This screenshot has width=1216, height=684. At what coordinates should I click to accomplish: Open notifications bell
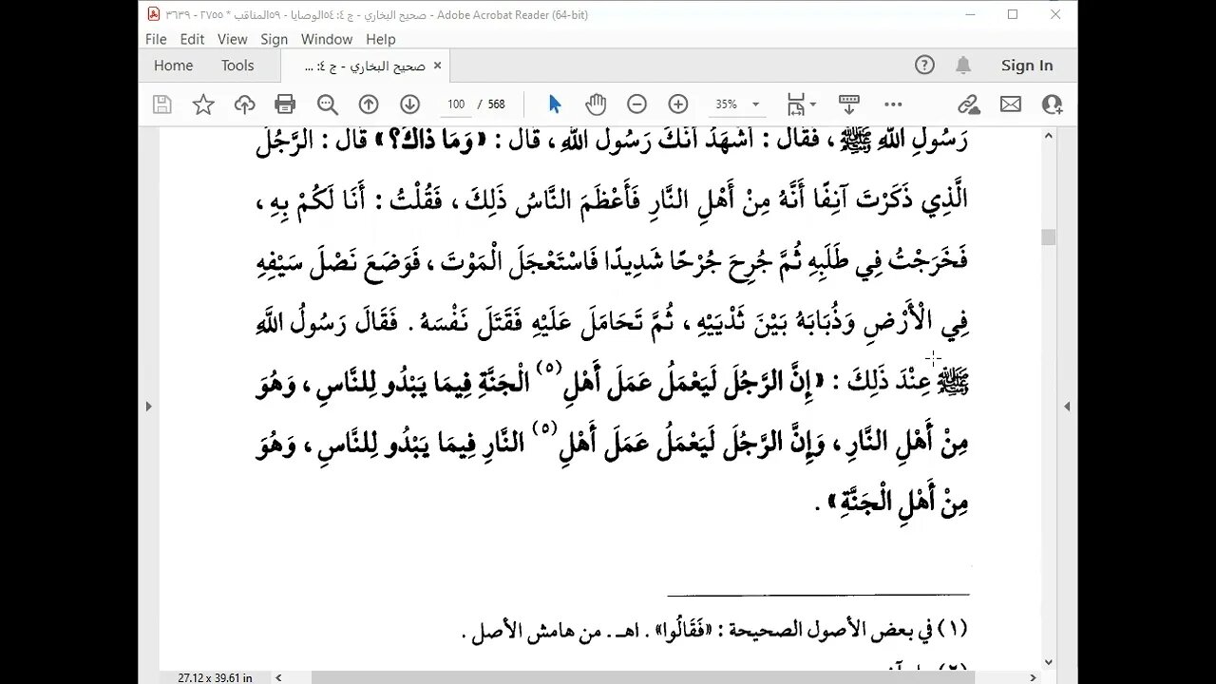(x=963, y=66)
